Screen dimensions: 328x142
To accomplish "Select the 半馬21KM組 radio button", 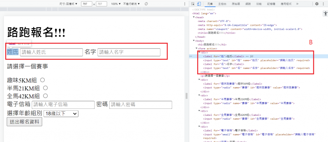I will (x=45, y=88).
